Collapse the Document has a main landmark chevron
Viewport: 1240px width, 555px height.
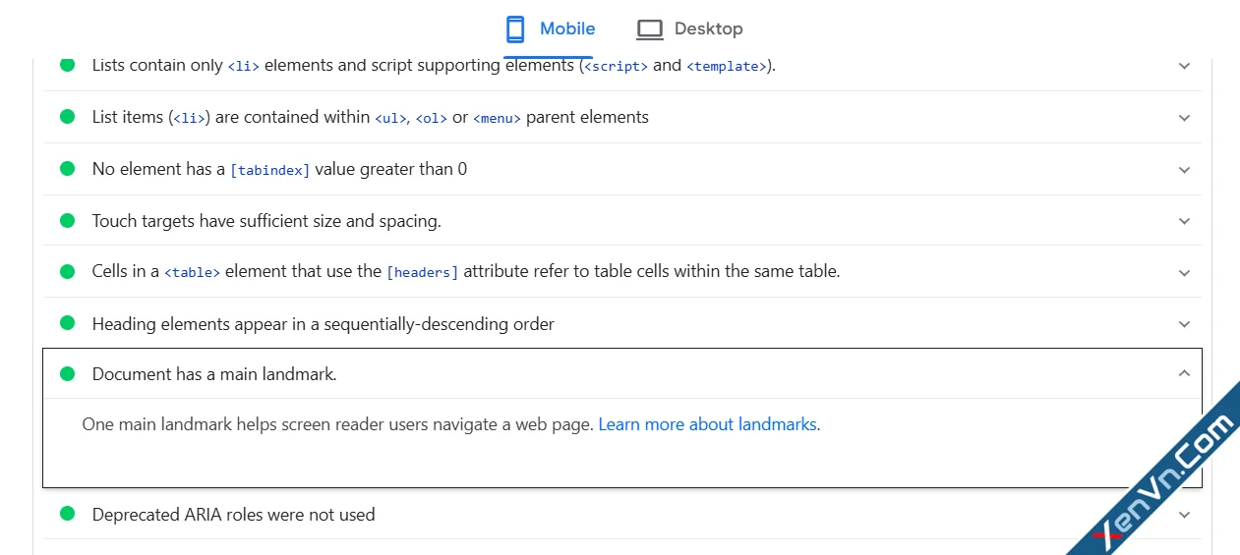point(1184,373)
